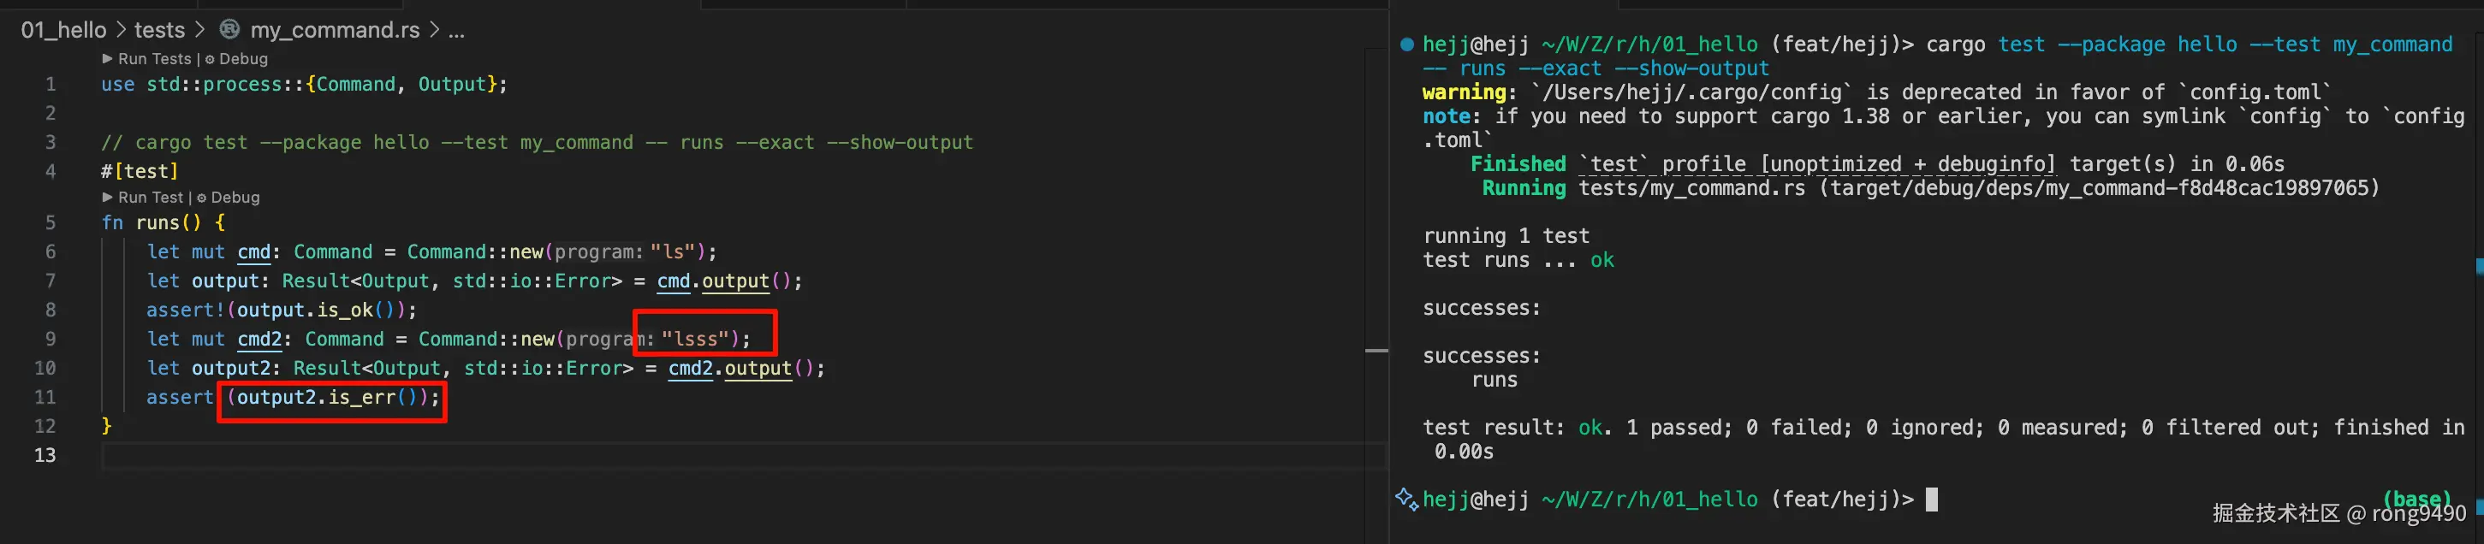Expand the breadcrumb ellipsis symbol list
Screen dimensions: 2484x544
(x=456, y=30)
